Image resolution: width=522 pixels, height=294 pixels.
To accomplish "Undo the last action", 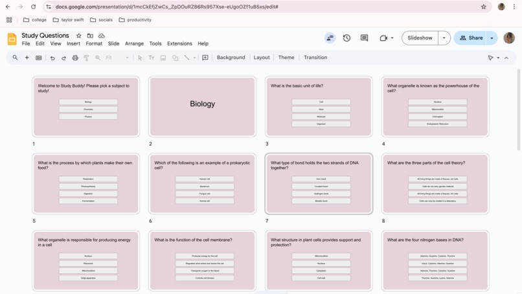I will coord(52,58).
